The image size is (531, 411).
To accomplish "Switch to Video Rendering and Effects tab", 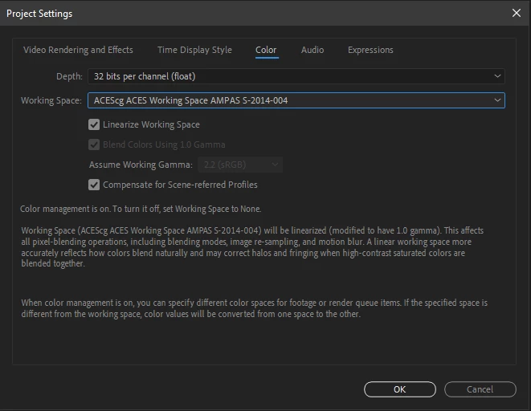I will (x=78, y=50).
